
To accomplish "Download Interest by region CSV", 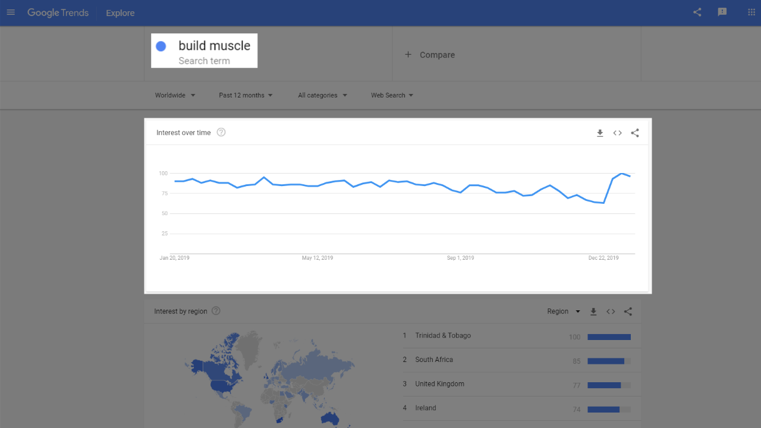I will tap(593, 311).
